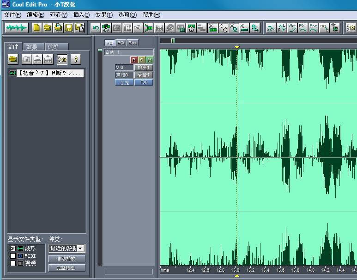The height and width of the screenshot is (280, 357).
Task: Close selected file in the file panel
Action: coord(26,60)
